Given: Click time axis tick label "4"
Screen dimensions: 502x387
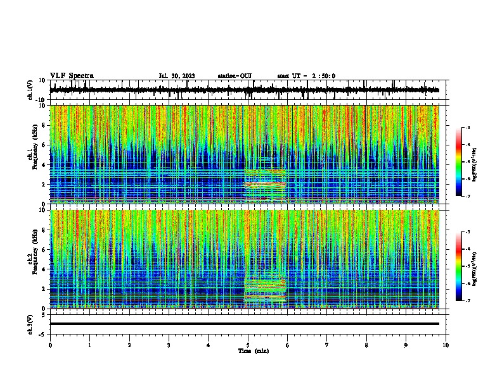Looking at the screenshot, I should [x=209, y=345].
